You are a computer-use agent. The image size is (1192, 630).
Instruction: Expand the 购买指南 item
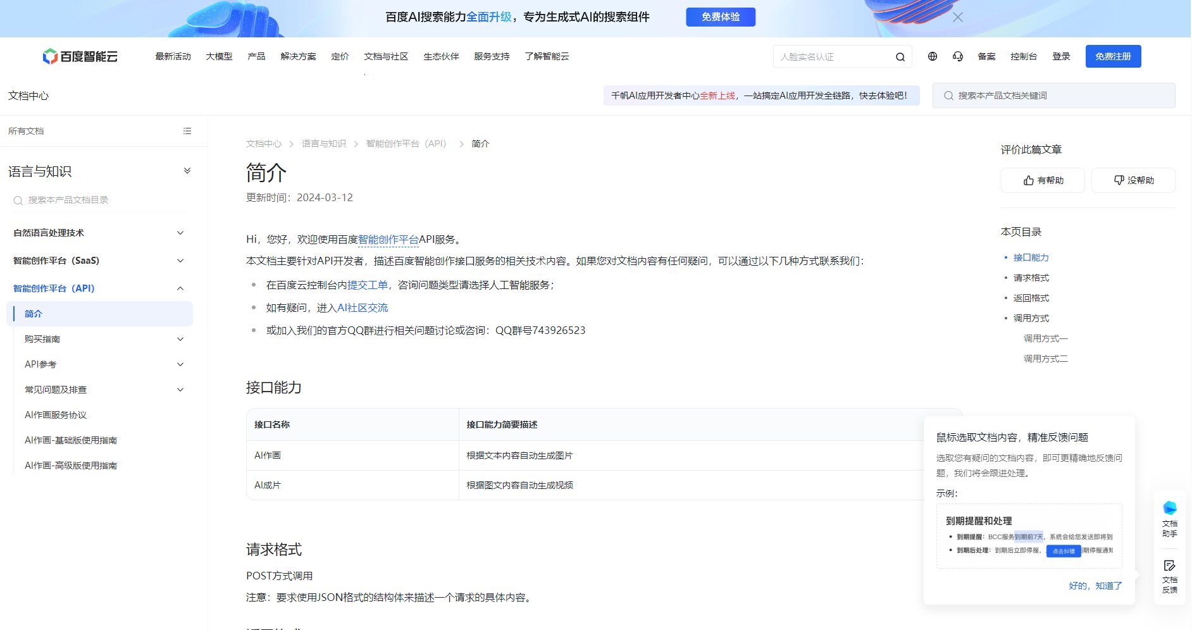104,339
